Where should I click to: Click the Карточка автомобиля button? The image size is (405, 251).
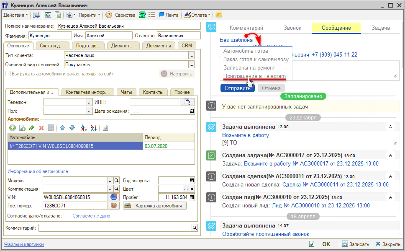(x=155, y=206)
